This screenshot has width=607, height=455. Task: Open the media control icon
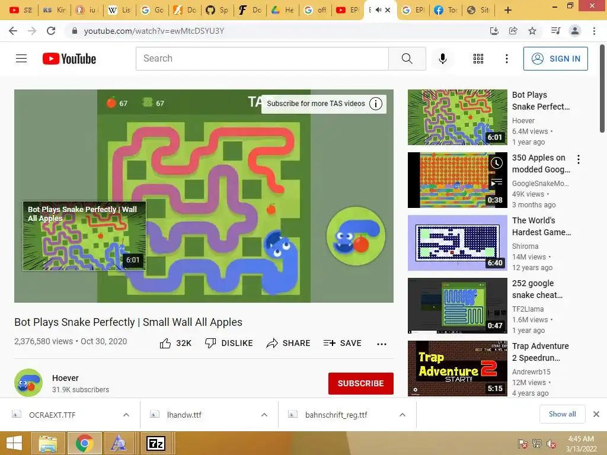click(x=556, y=31)
